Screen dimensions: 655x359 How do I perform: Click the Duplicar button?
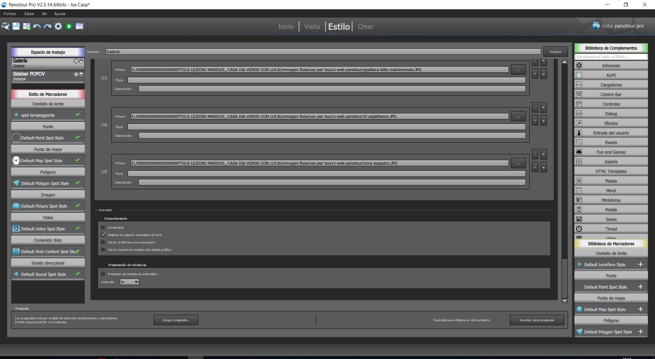[555, 52]
